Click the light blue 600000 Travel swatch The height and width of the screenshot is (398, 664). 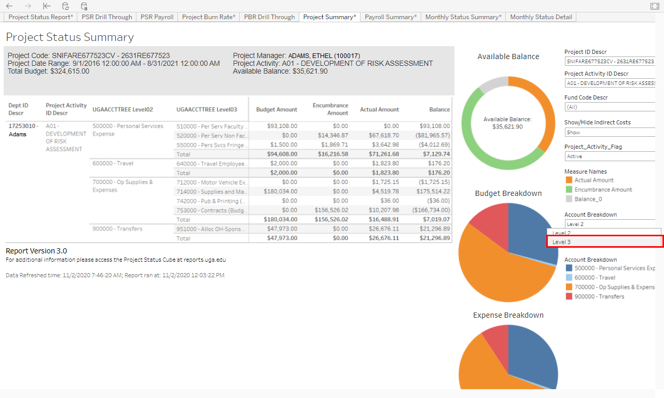[569, 277]
